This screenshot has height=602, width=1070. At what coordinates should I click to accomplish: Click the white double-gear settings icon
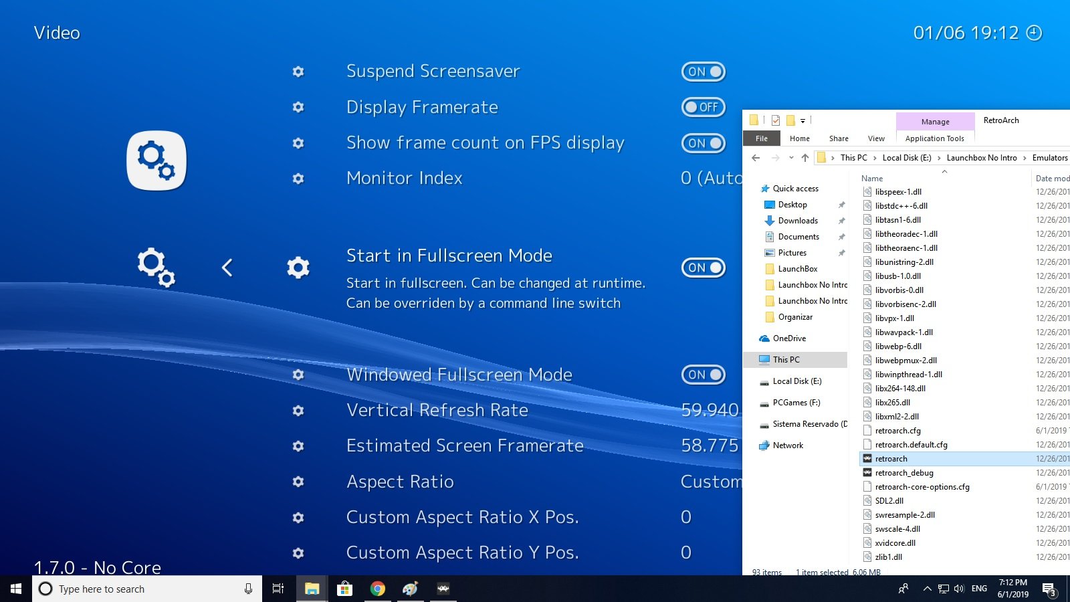click(156, 268)
